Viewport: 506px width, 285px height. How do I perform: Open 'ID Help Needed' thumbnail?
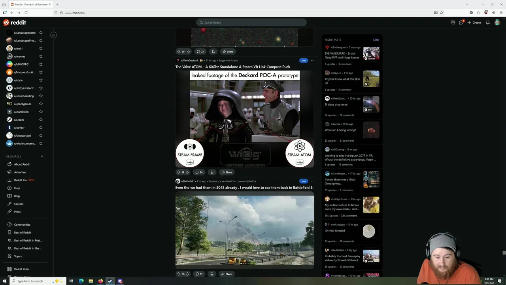(371, 231)
